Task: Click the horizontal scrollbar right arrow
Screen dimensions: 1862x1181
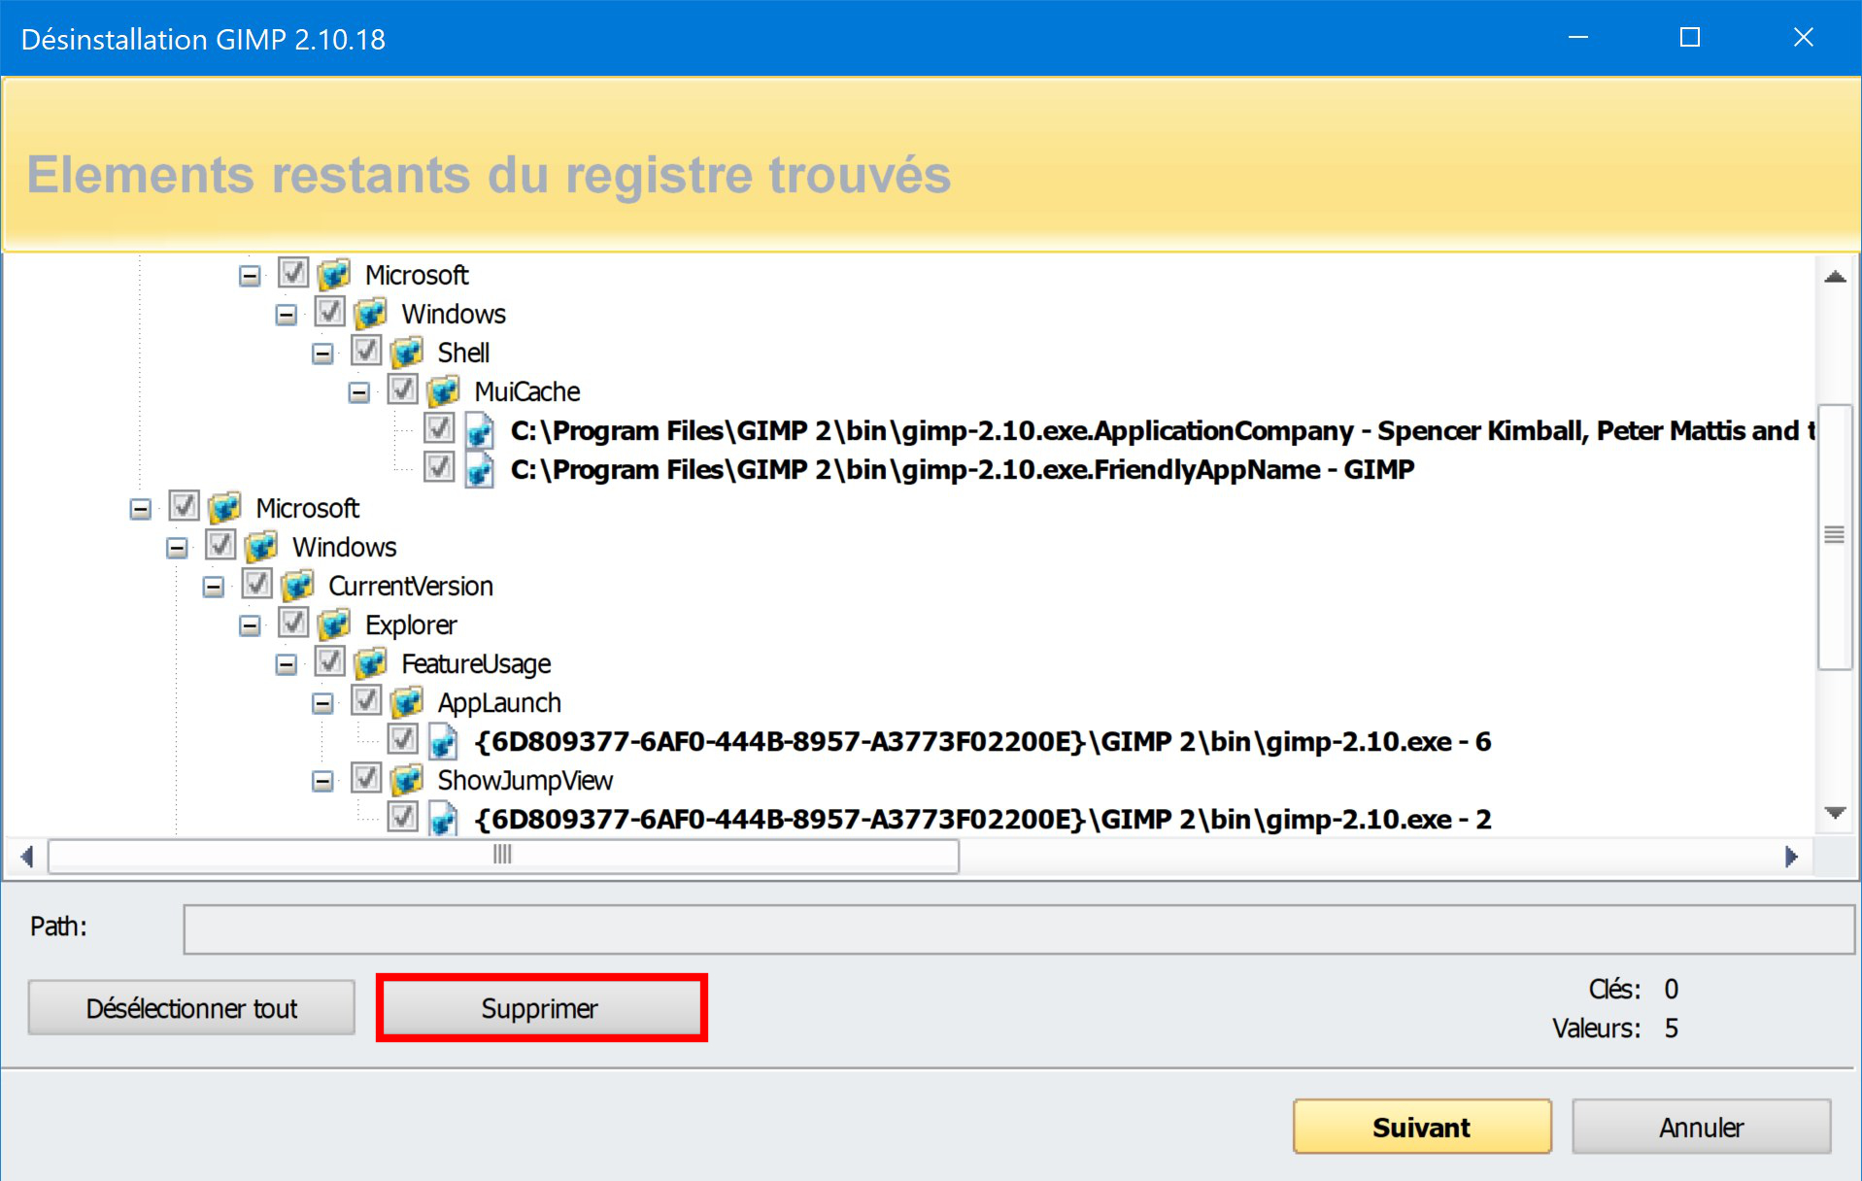Action: [x=1792, y=857]
